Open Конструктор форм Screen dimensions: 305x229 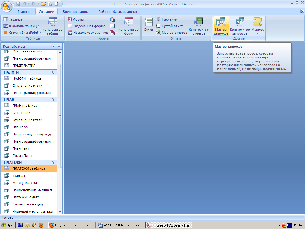click(x=128, y=26)
